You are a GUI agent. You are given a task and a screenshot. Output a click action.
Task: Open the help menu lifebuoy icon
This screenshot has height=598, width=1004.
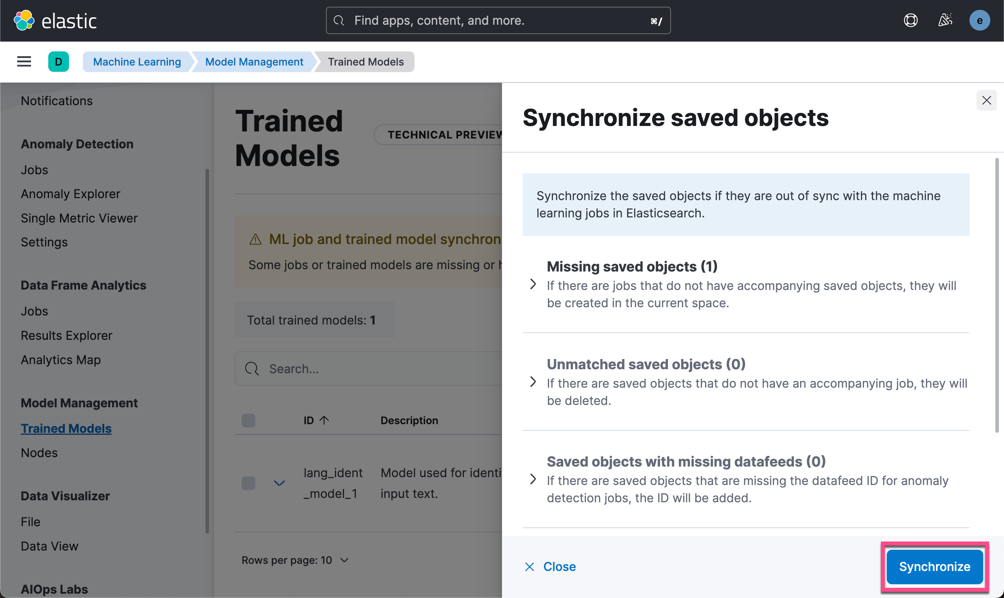[x=911, y=20]
